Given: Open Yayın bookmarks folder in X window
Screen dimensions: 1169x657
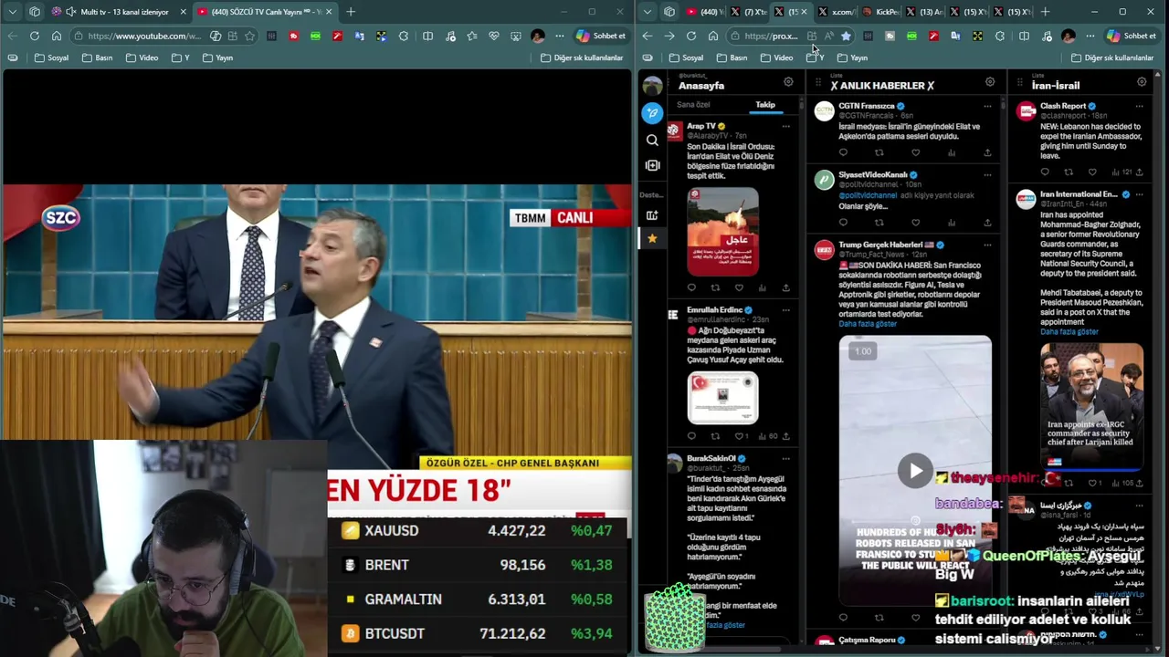Looking at the screenshot, I should coord(852,57).
